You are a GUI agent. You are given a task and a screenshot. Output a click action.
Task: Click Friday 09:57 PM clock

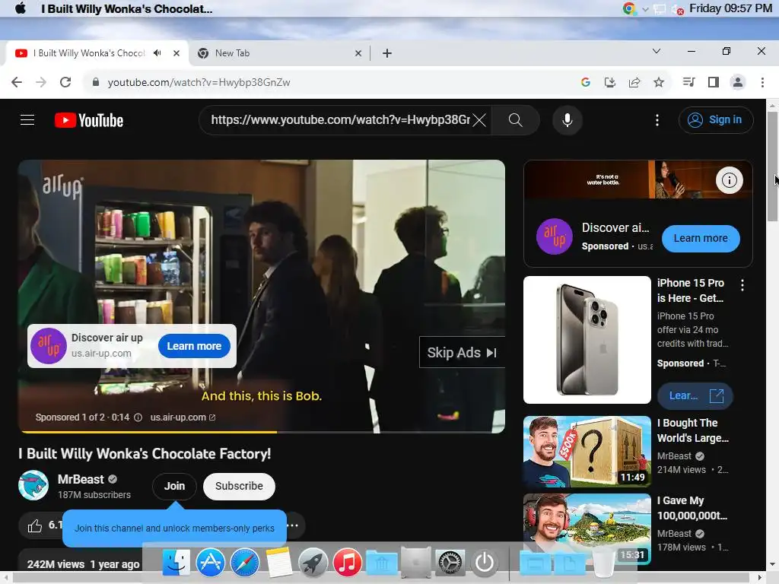(x=730, y=8)
